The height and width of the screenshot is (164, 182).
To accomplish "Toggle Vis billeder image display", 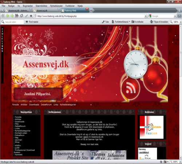I will click(138, 22).
